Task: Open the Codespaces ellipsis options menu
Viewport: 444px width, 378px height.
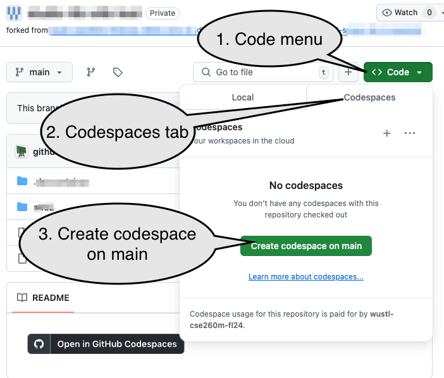Action: [410, 133]
